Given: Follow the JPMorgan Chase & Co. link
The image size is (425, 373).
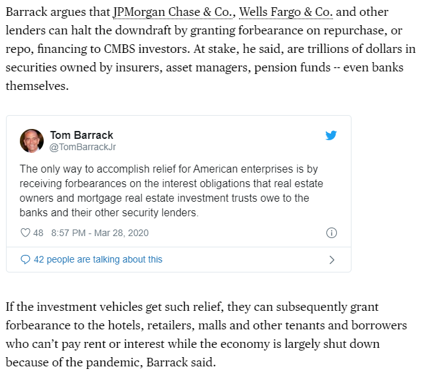Looking at the screenshot, I should pos(172,12).
